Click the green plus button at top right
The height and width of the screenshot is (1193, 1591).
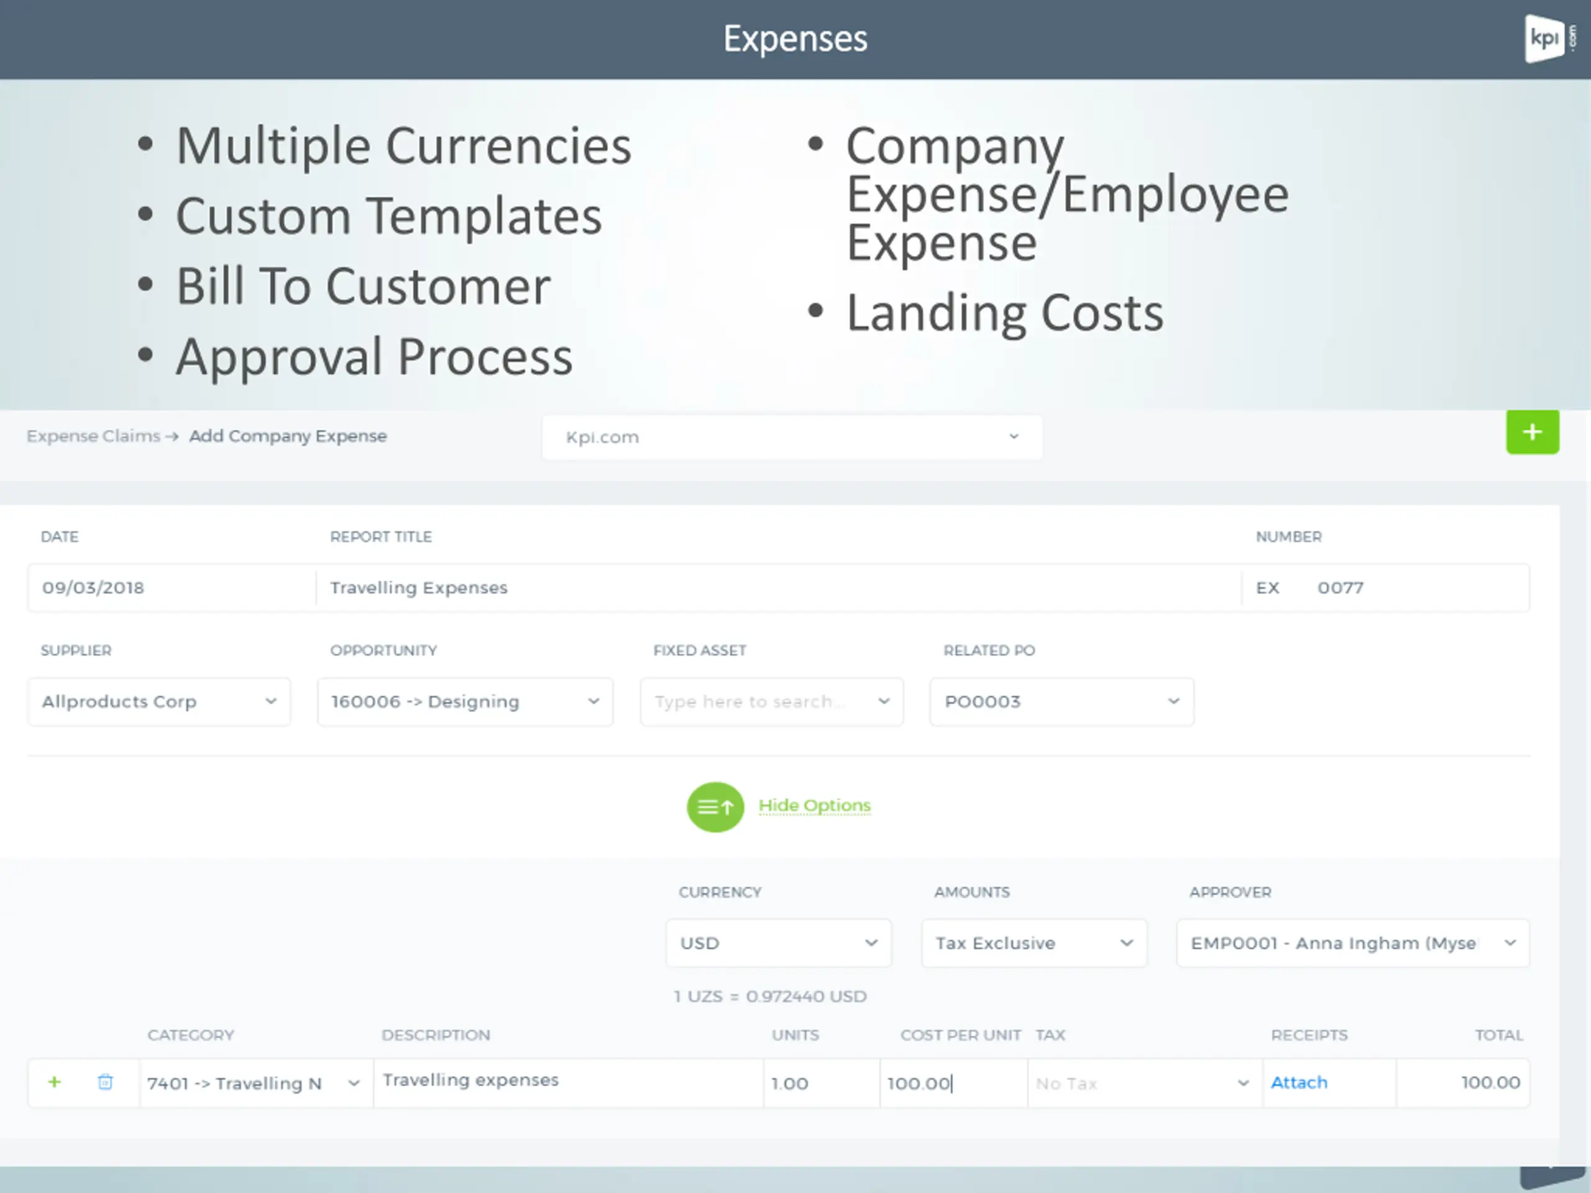pos(1532,431)
